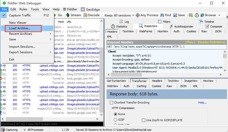Click the Save toolbar icon
228x132 pixels.
click(175, 15)
